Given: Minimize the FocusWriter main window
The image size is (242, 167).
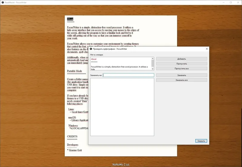Looking at the screenshot, I should tap(224, 2).
